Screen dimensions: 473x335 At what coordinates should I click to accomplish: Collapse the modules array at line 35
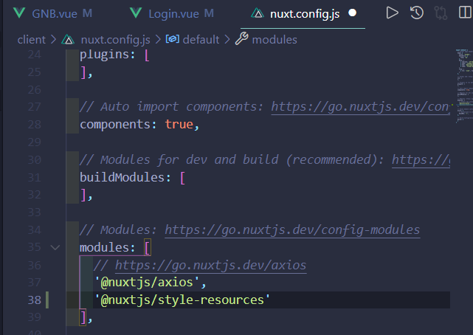pyautogui.click(x=55, y=247)
